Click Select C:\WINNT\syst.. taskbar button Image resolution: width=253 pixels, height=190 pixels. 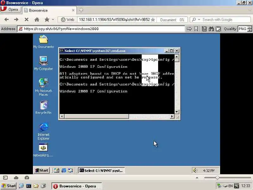101,170
